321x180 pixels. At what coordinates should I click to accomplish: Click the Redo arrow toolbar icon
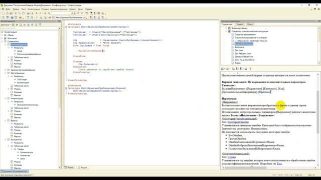click(x=40, y=13)
